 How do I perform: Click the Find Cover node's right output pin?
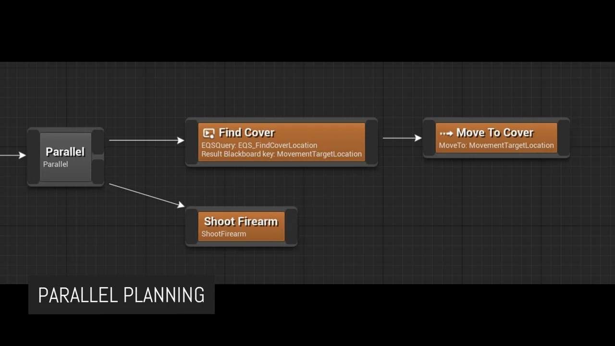(371, 142)
